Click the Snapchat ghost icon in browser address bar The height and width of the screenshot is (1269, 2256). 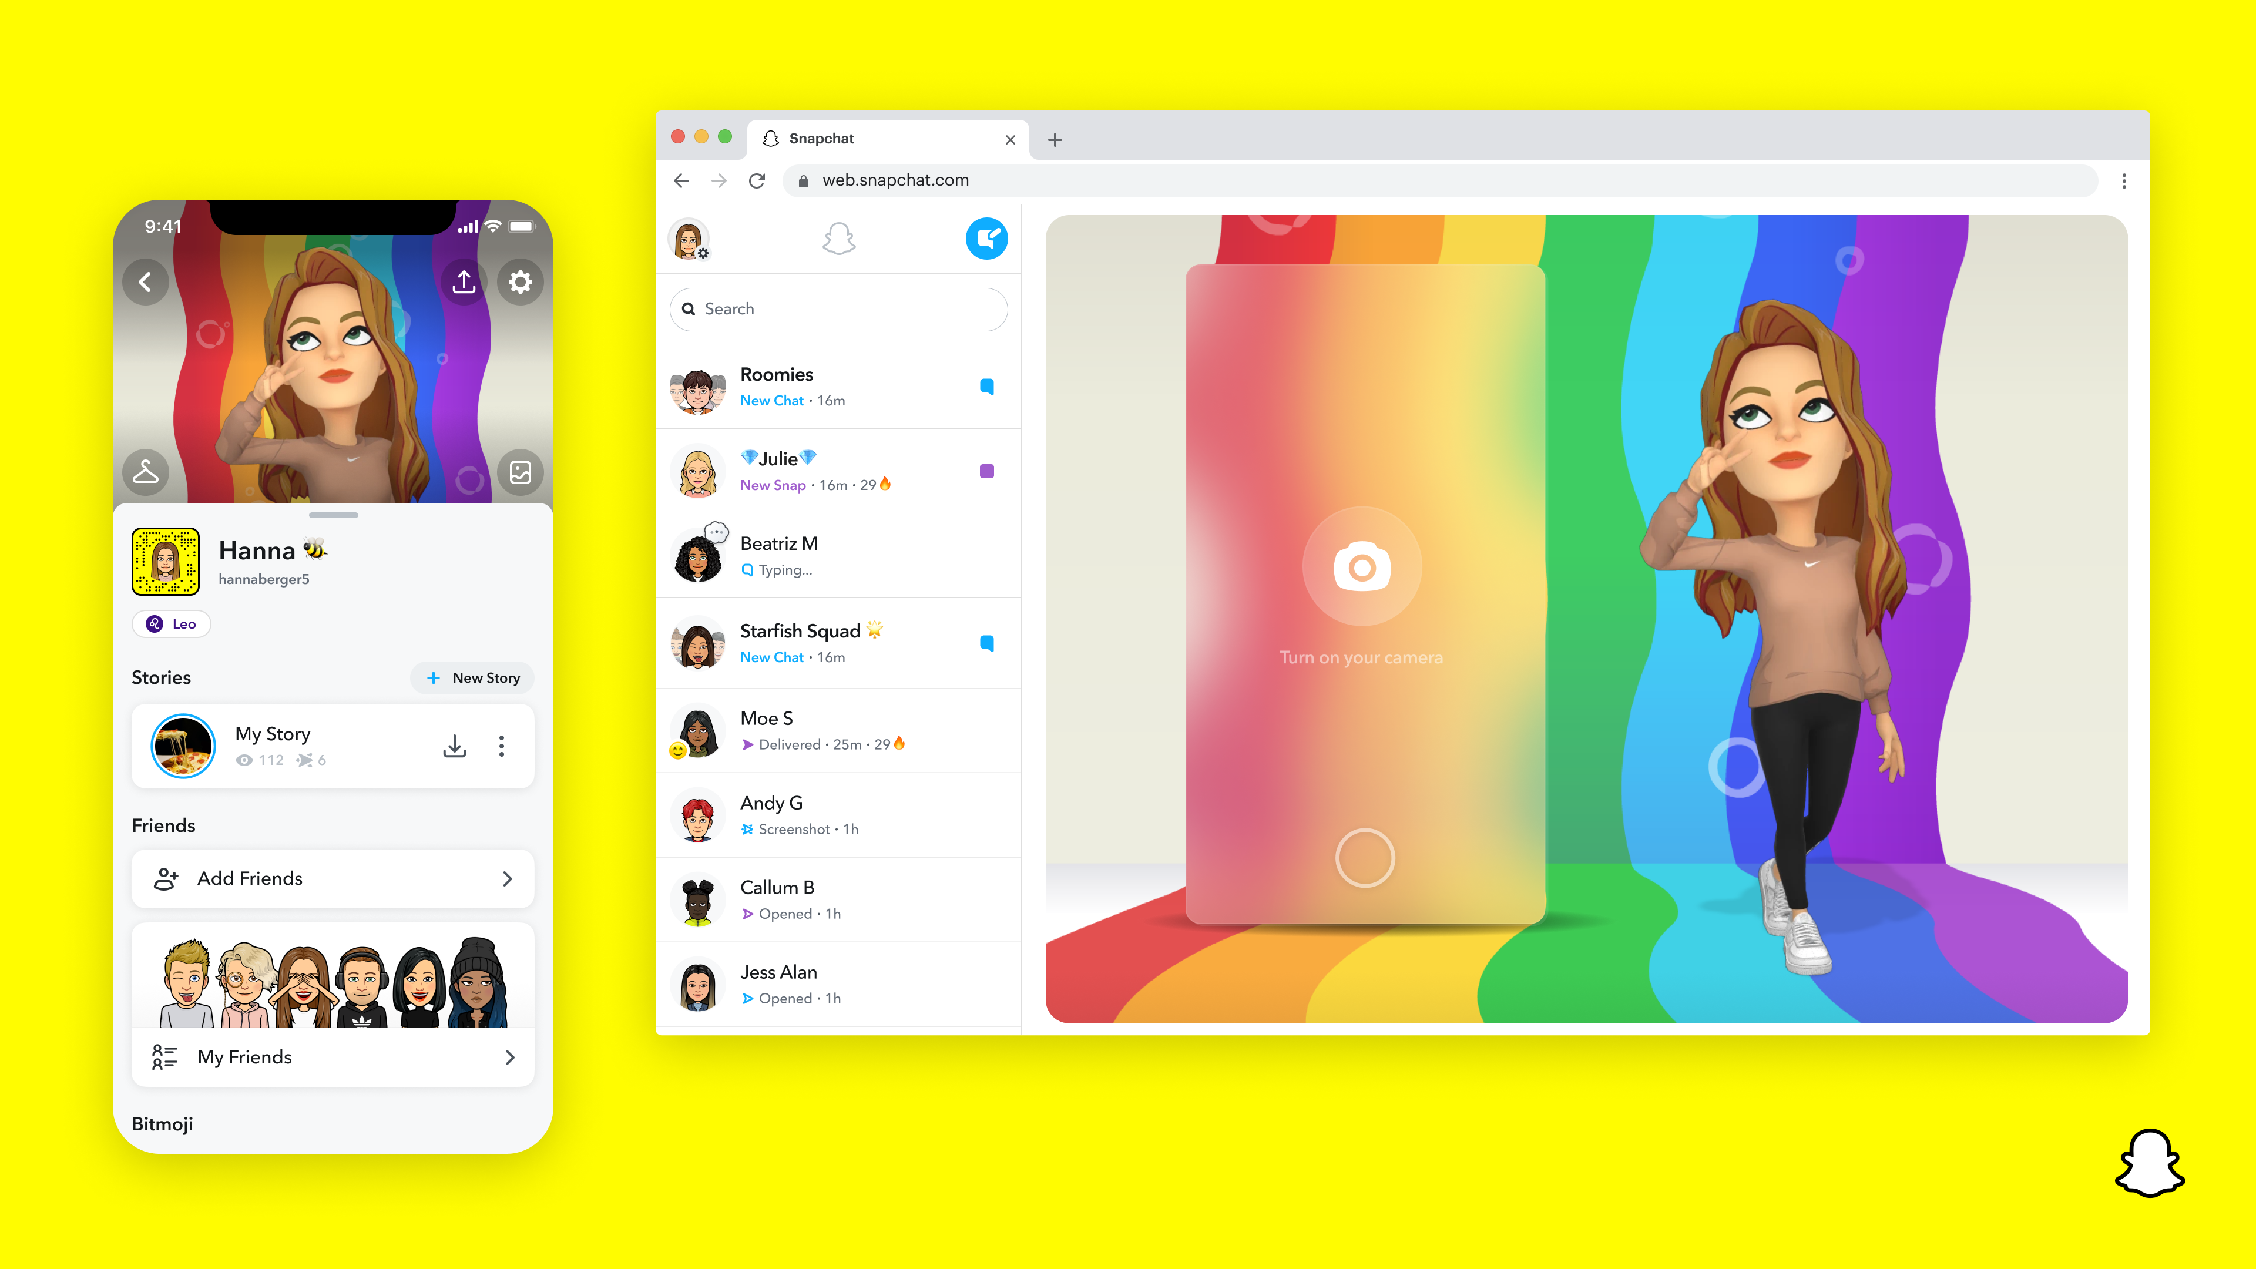(770, 138)
